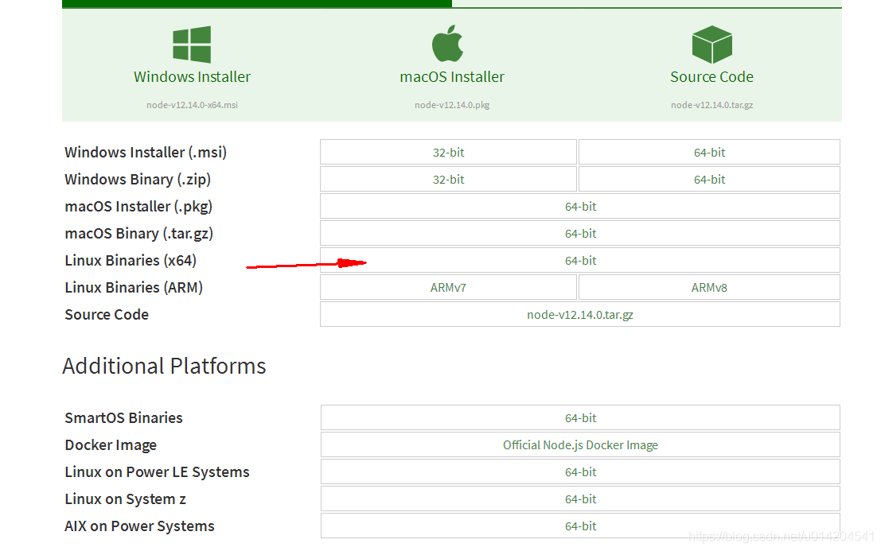Click node-v12.14.0-x64.msi filename
The height and width of the screenshot is (551, 881).
pyautogui.click(x=192, y=105)
